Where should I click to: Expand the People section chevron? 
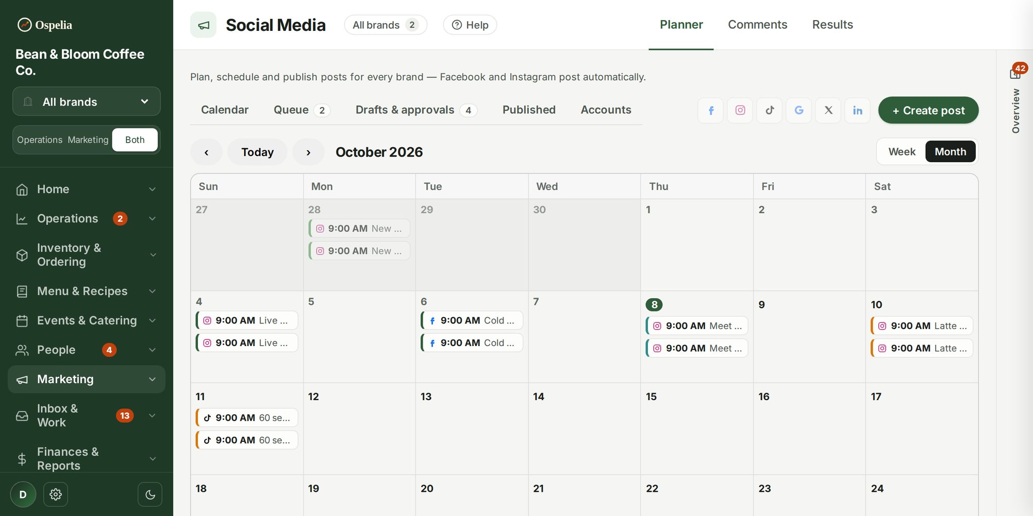153,350
